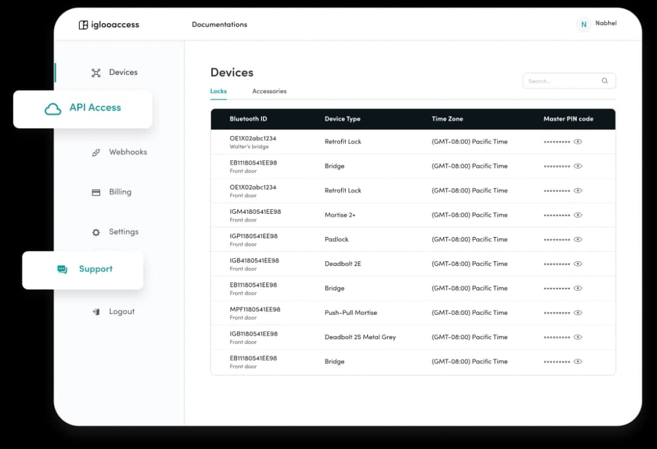Select the Webhooks icon in sidebar
Image resolution: width=657 pixels, height=449 pixels.
[96, 153]
